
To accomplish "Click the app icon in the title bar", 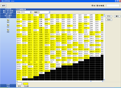I will (x=1, y=1).
